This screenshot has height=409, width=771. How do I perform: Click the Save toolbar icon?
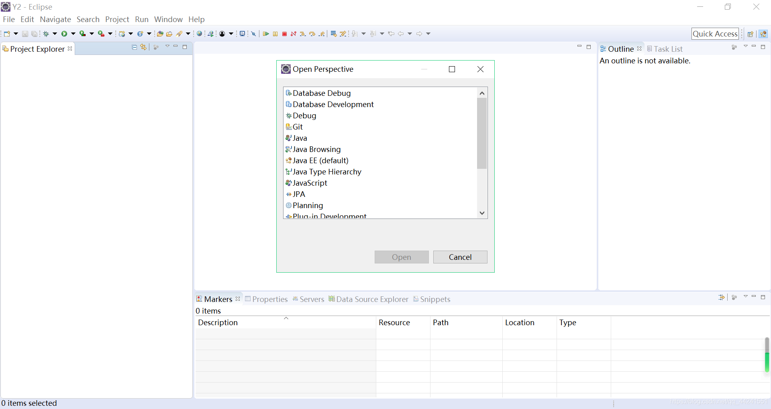pyautogui.click(x=25, y=34)
